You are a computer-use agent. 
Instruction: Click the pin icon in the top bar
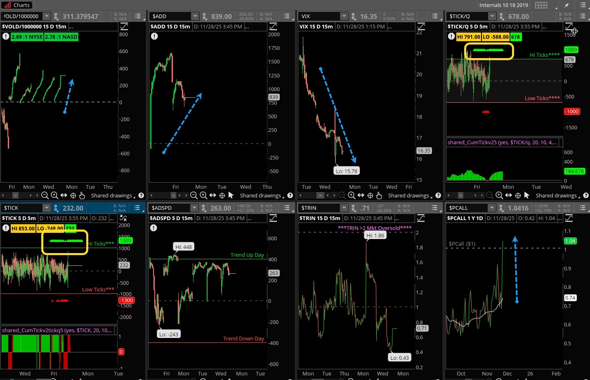point(566,5)
